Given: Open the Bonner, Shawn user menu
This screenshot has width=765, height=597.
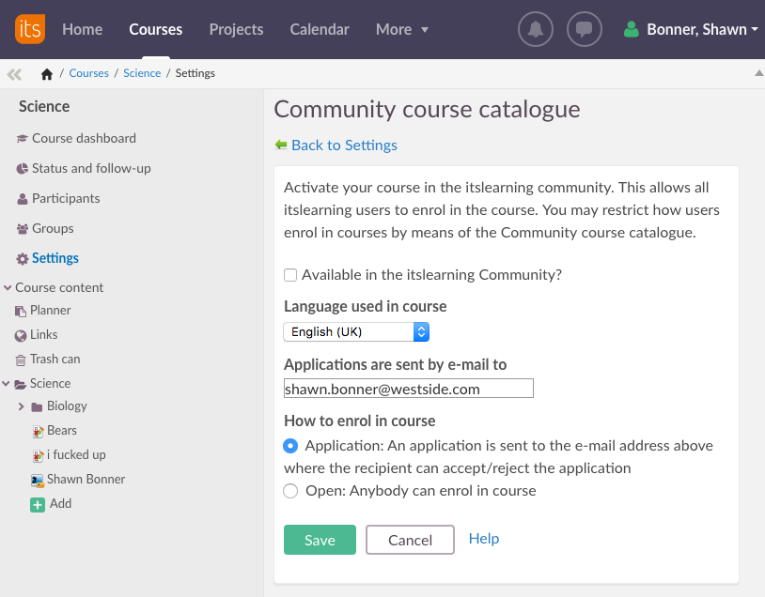Looking at the screenshot, I should (692, 29).
